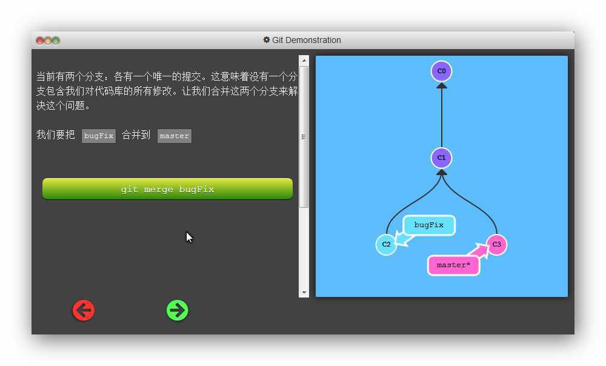Select commit node C0 in the graph
The height and width of the screenshot is (366, 606).
click(x=441, y=71)
